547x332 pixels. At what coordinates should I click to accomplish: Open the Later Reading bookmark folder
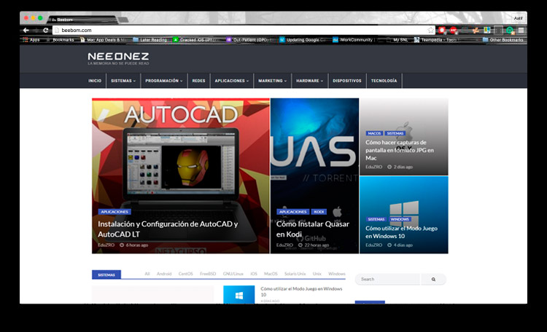pos(150,40)
